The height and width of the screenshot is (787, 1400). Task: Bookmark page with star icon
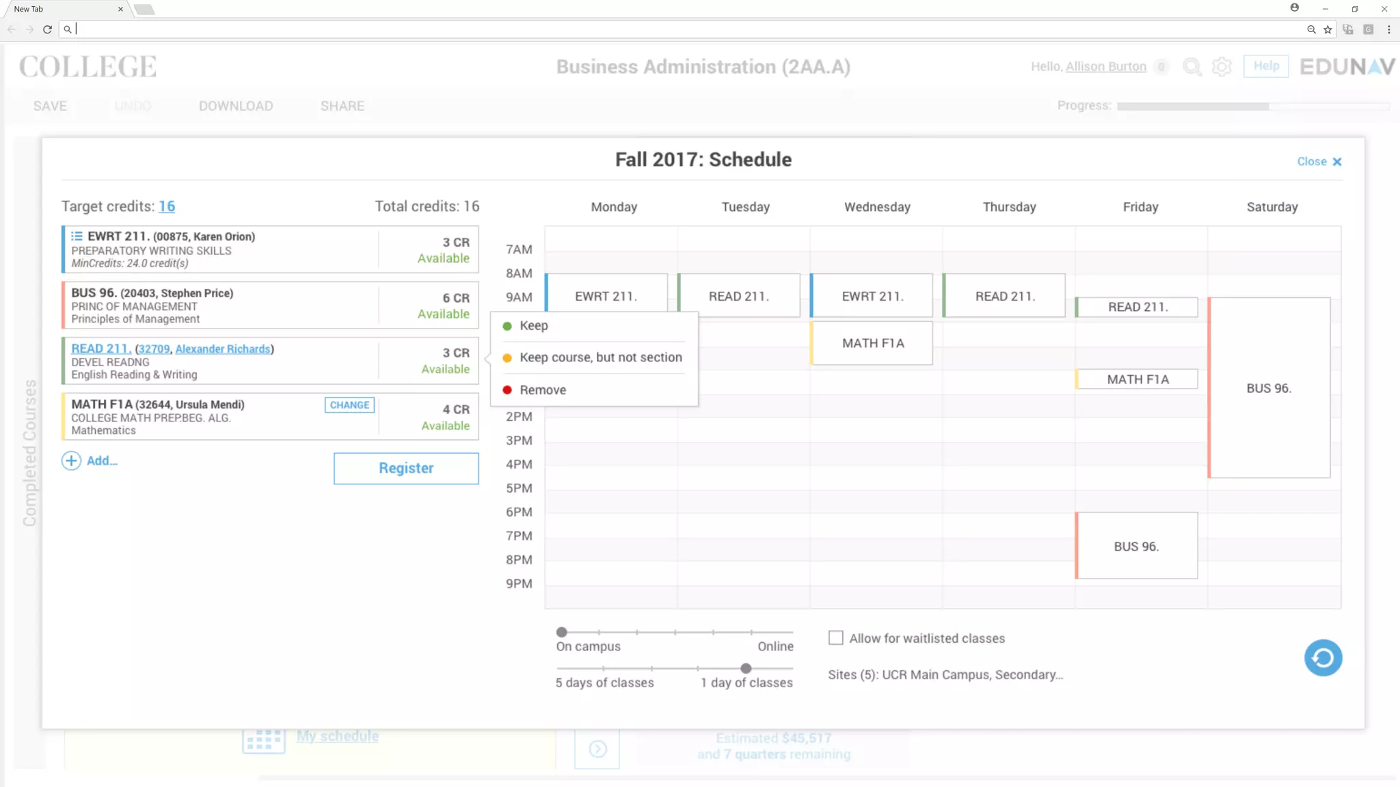1328,29
